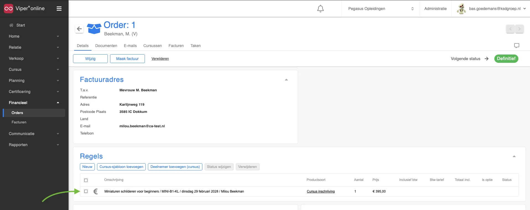Expand the Relatie sidebar menu

[x=34, y=47]
